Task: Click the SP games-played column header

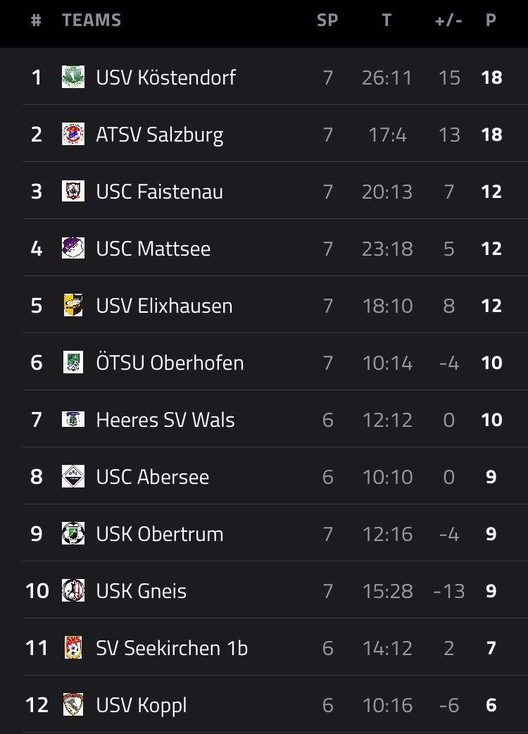Action: click(327, 20)
